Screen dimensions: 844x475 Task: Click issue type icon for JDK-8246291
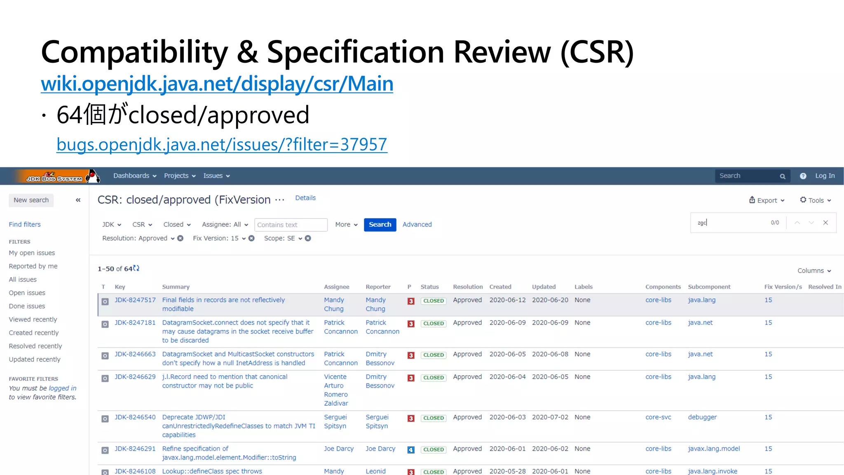pos(105,450)
